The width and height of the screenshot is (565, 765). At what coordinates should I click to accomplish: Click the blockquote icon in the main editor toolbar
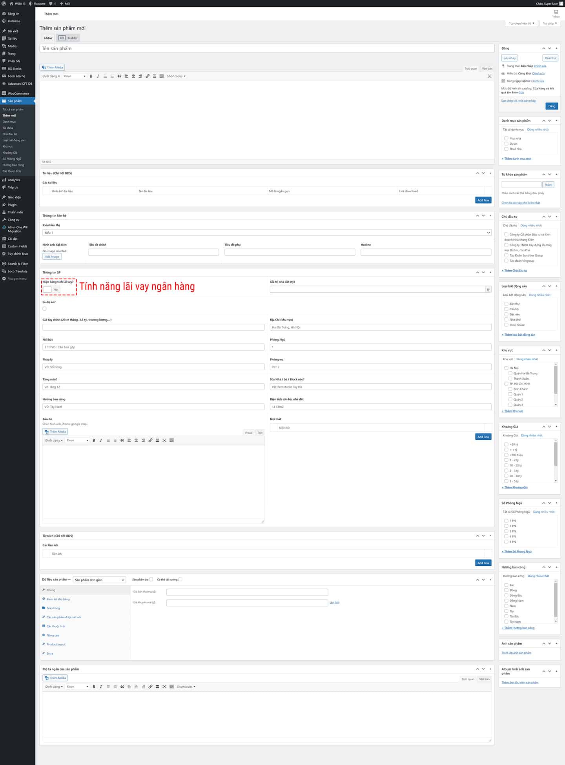(x=119, y=76)
